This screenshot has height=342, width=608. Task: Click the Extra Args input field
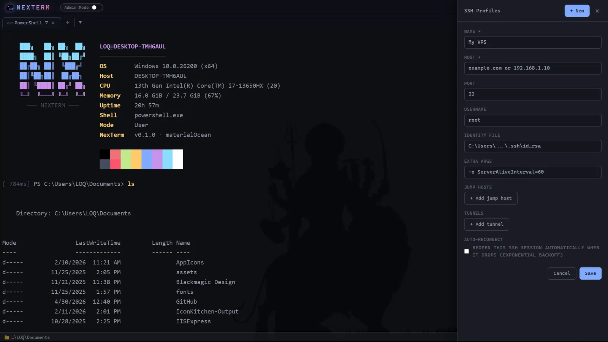532,172
